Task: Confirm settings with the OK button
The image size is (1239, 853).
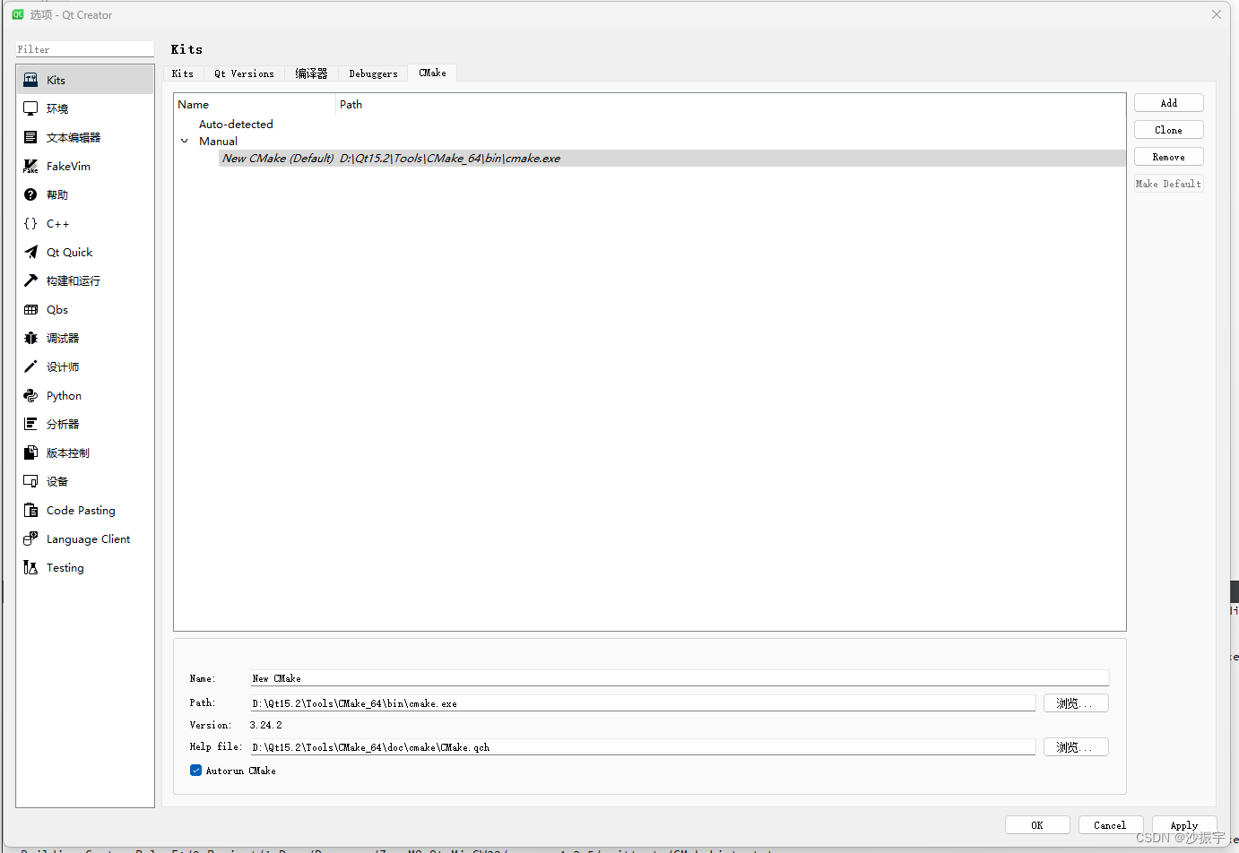Action: click(1037, 825)
